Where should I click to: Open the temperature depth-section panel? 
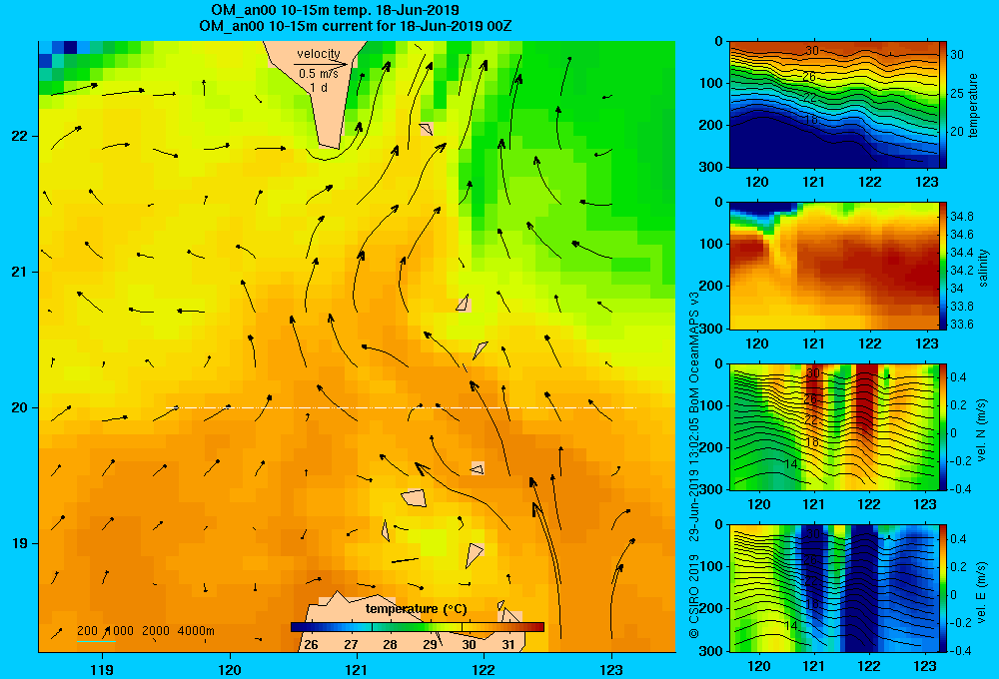click(833, 105)
